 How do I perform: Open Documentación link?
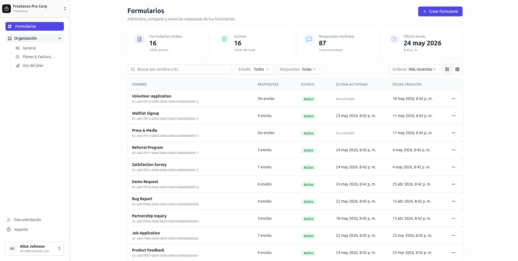pos(27,220)
